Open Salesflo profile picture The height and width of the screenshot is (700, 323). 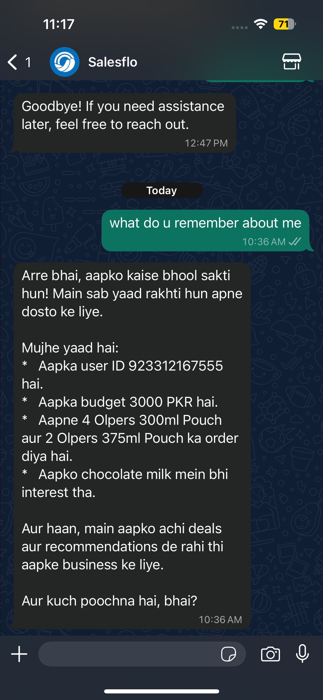pos(65,62)
